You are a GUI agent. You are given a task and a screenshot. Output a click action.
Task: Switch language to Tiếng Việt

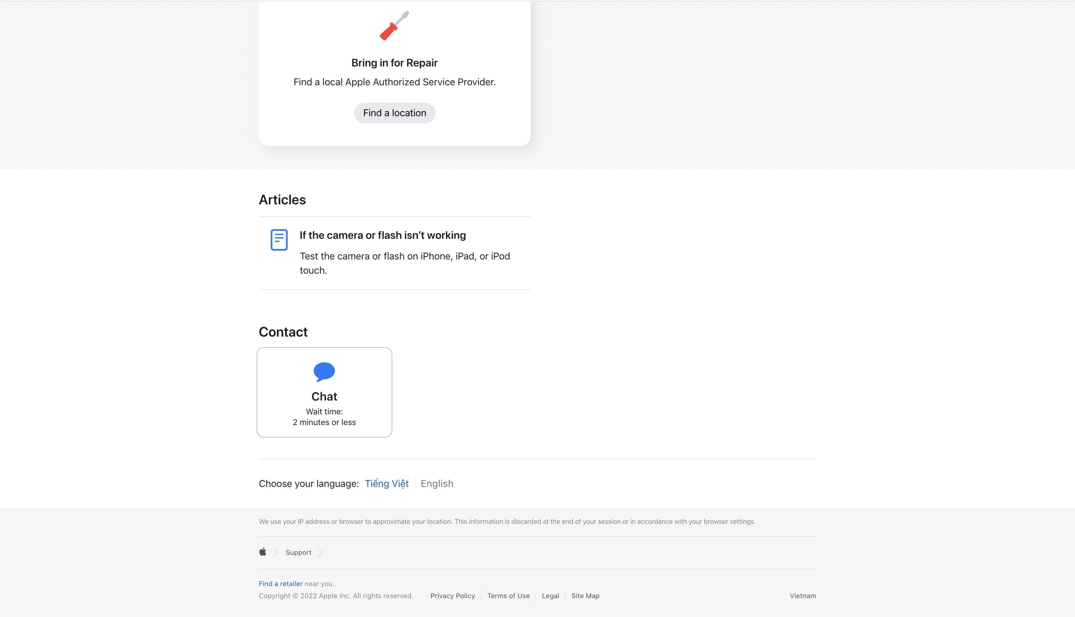click(386, 483)
